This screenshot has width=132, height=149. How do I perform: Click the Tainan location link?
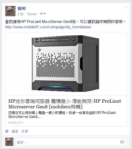click(32, 14)
